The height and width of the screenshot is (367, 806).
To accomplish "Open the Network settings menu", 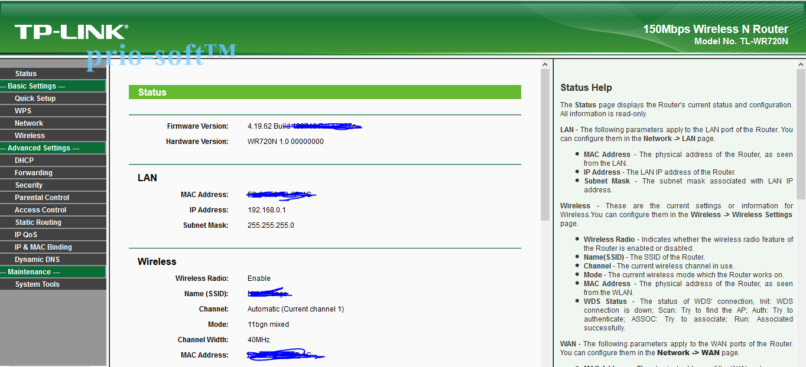I will 30,123.
